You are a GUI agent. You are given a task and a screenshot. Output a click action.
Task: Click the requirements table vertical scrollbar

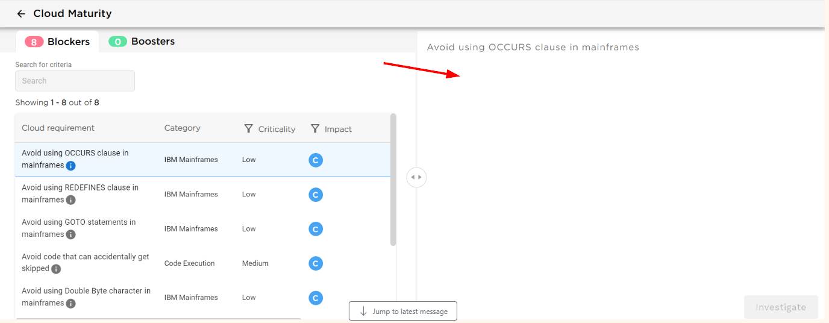pyautogui.click(x=393, y=180)
